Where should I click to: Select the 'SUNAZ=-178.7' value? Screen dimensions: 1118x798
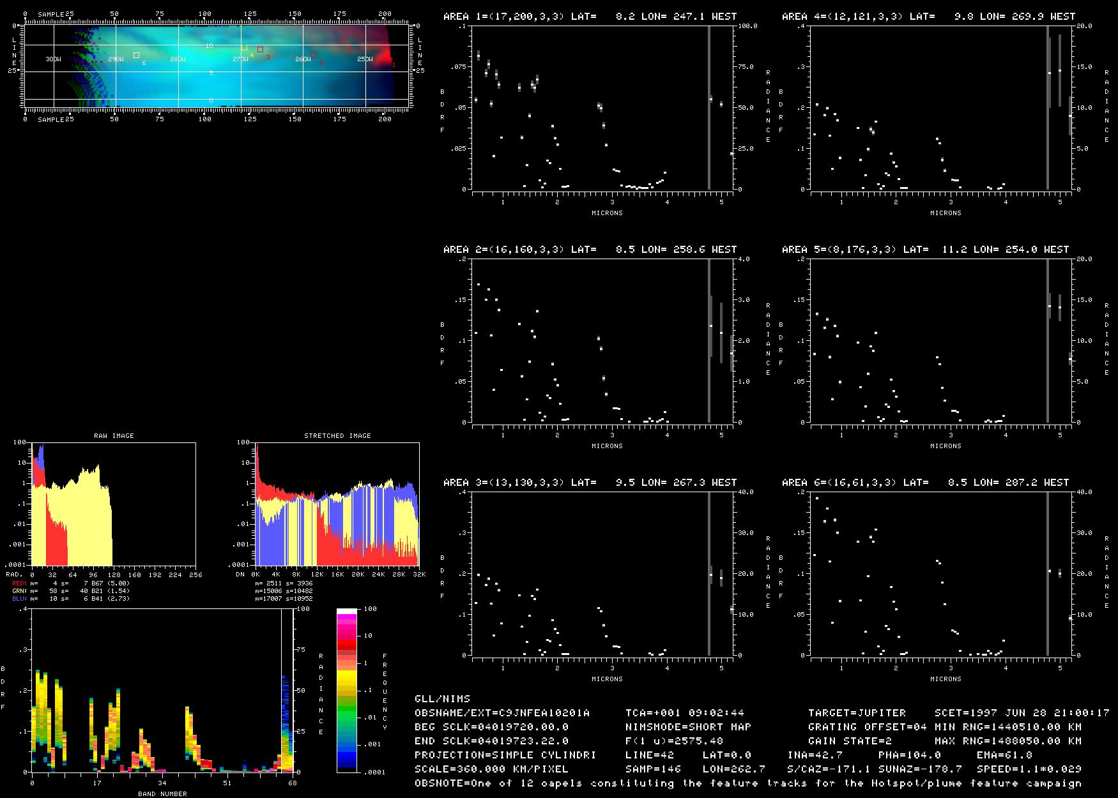coord(920,769)
